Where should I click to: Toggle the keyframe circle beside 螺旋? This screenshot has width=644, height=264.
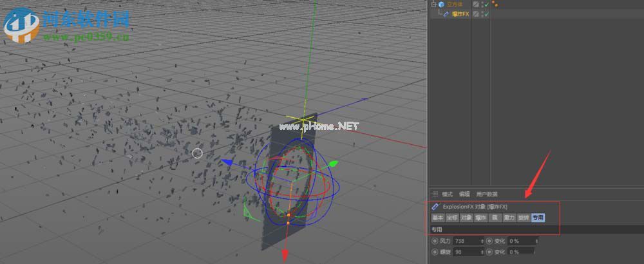coord(435,252)
